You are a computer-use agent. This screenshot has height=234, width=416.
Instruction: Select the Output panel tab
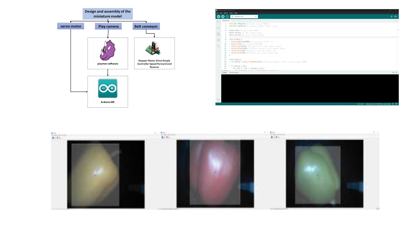coord(225,72)
